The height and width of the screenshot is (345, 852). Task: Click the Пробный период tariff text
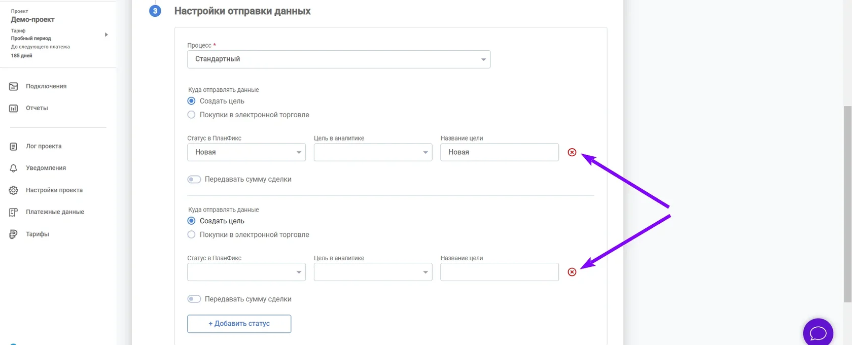[31, 39]
